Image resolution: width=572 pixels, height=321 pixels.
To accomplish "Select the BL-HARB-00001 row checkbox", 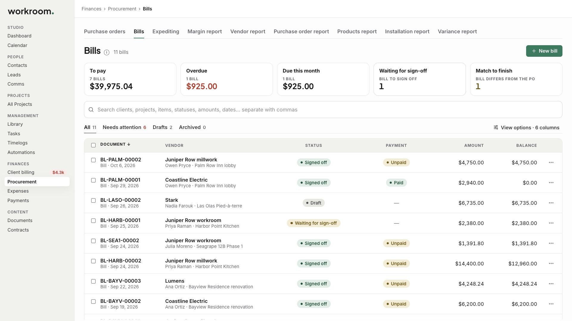I will click(93, 221).
